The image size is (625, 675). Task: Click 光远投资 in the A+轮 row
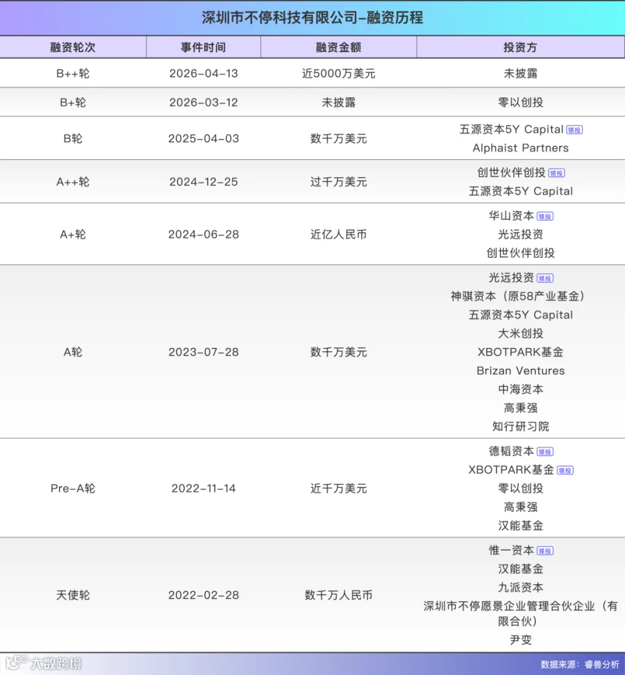(520, 234)
